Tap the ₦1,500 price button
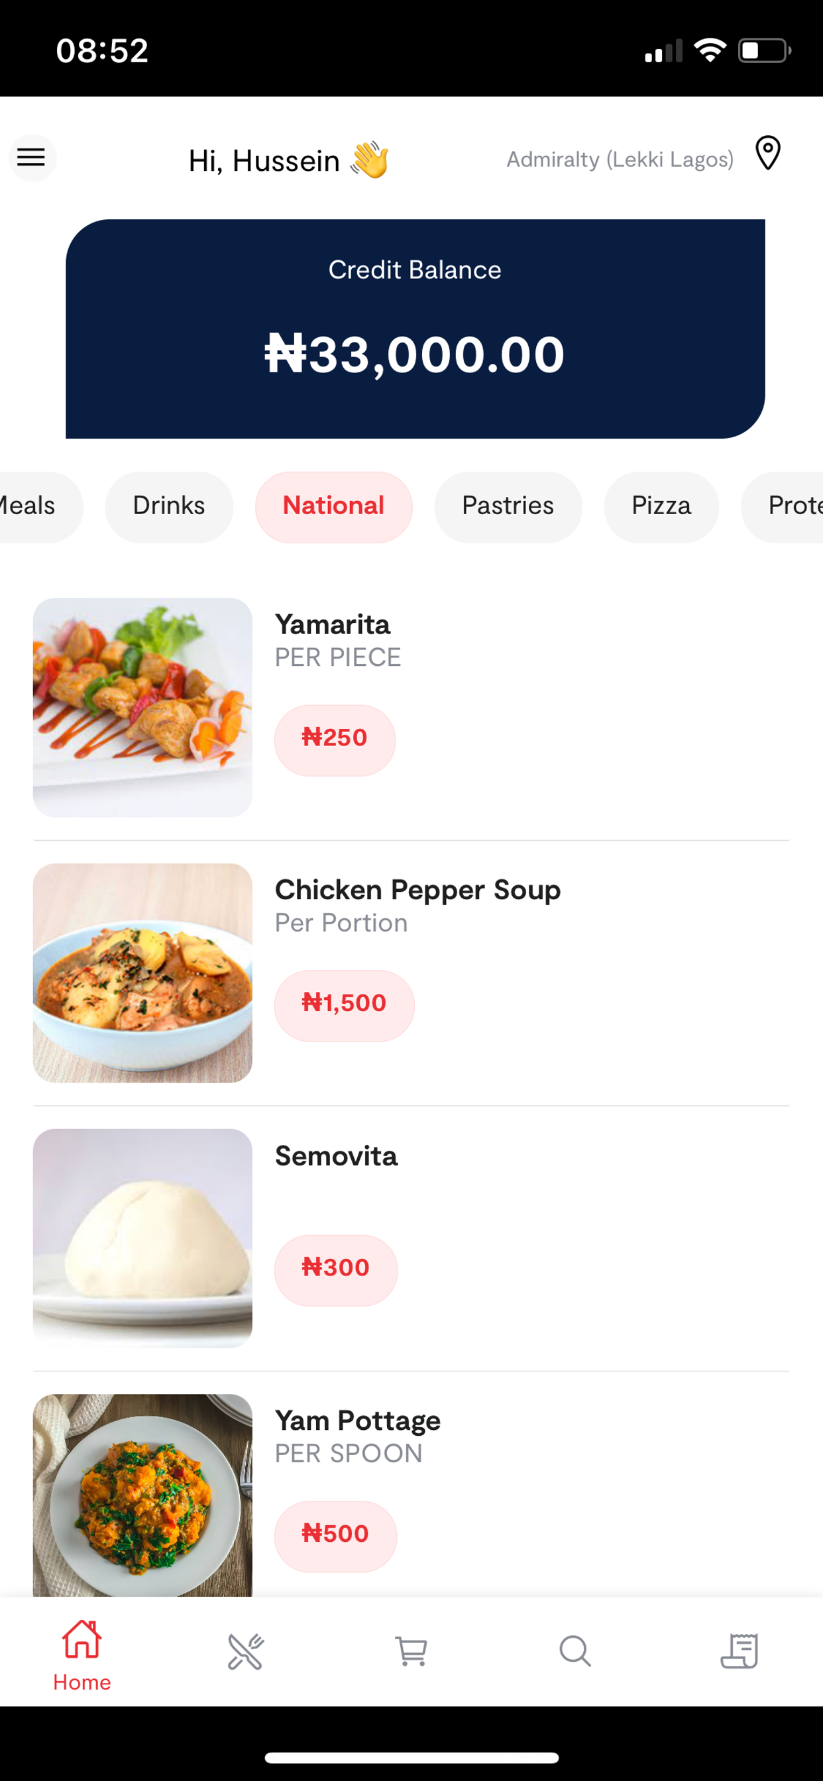This screenshot has height=1781, width=823. click(x=345, y=1005)
